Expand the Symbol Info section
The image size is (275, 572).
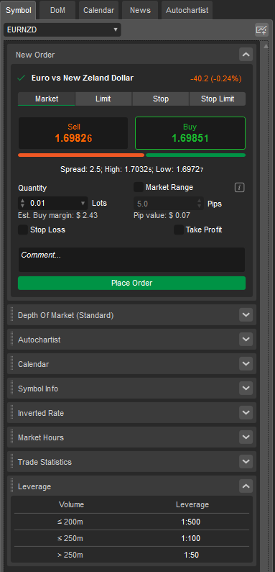pyautogui.click(x=246, y=388)
